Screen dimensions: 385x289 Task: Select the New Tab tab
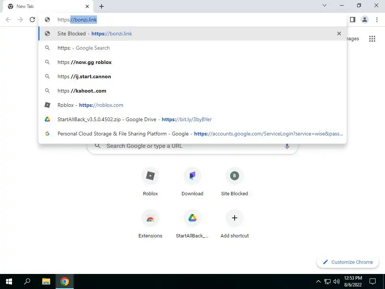pos(48,7)
